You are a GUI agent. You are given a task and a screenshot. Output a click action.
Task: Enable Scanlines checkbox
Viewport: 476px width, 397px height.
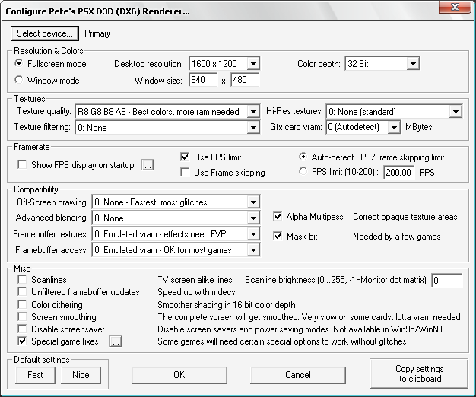pos(22,279)
